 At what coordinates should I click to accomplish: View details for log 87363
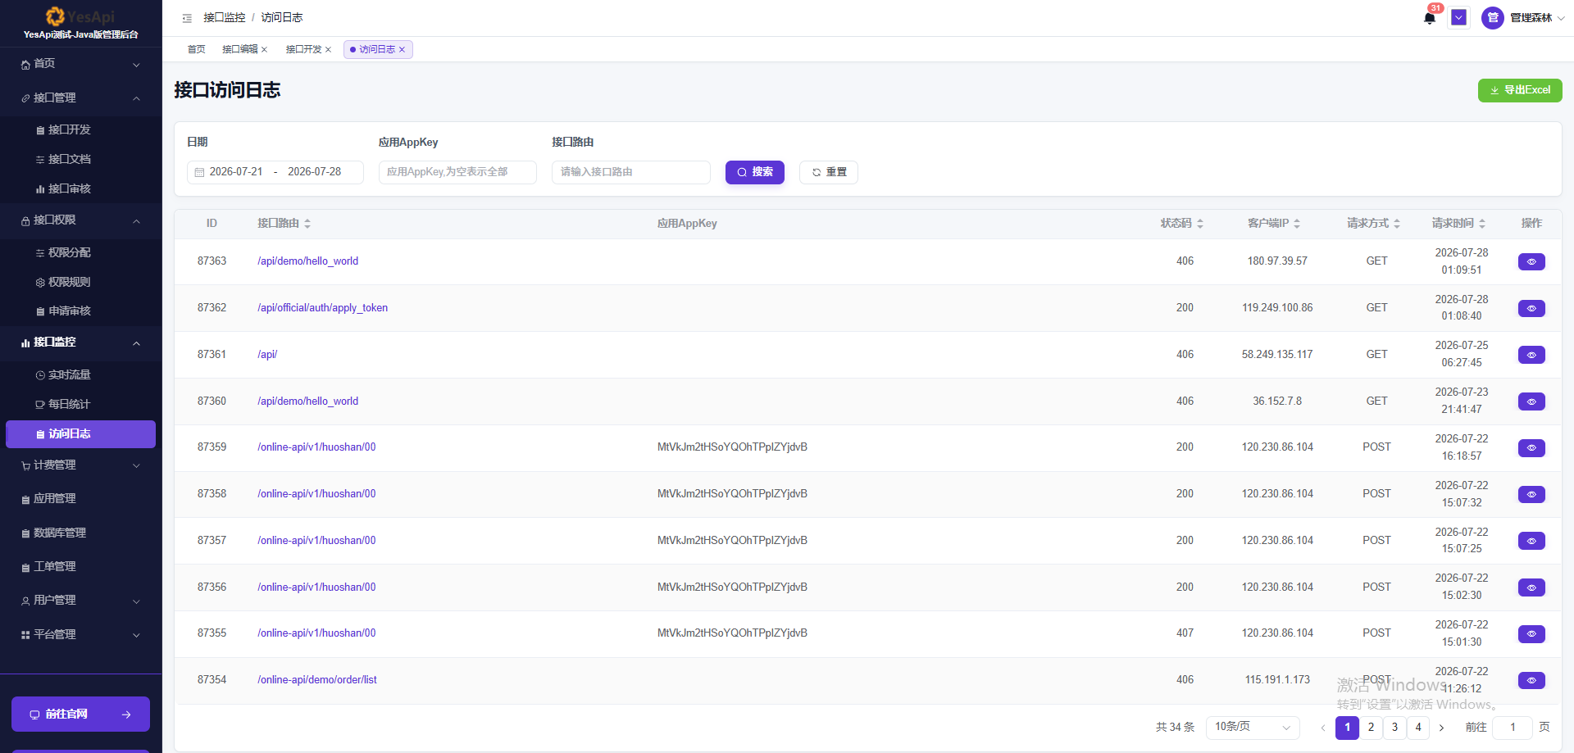pos(1531,261)
